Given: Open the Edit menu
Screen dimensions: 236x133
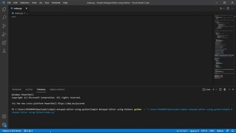Looking at the screenshot, I should coord(15,3).
